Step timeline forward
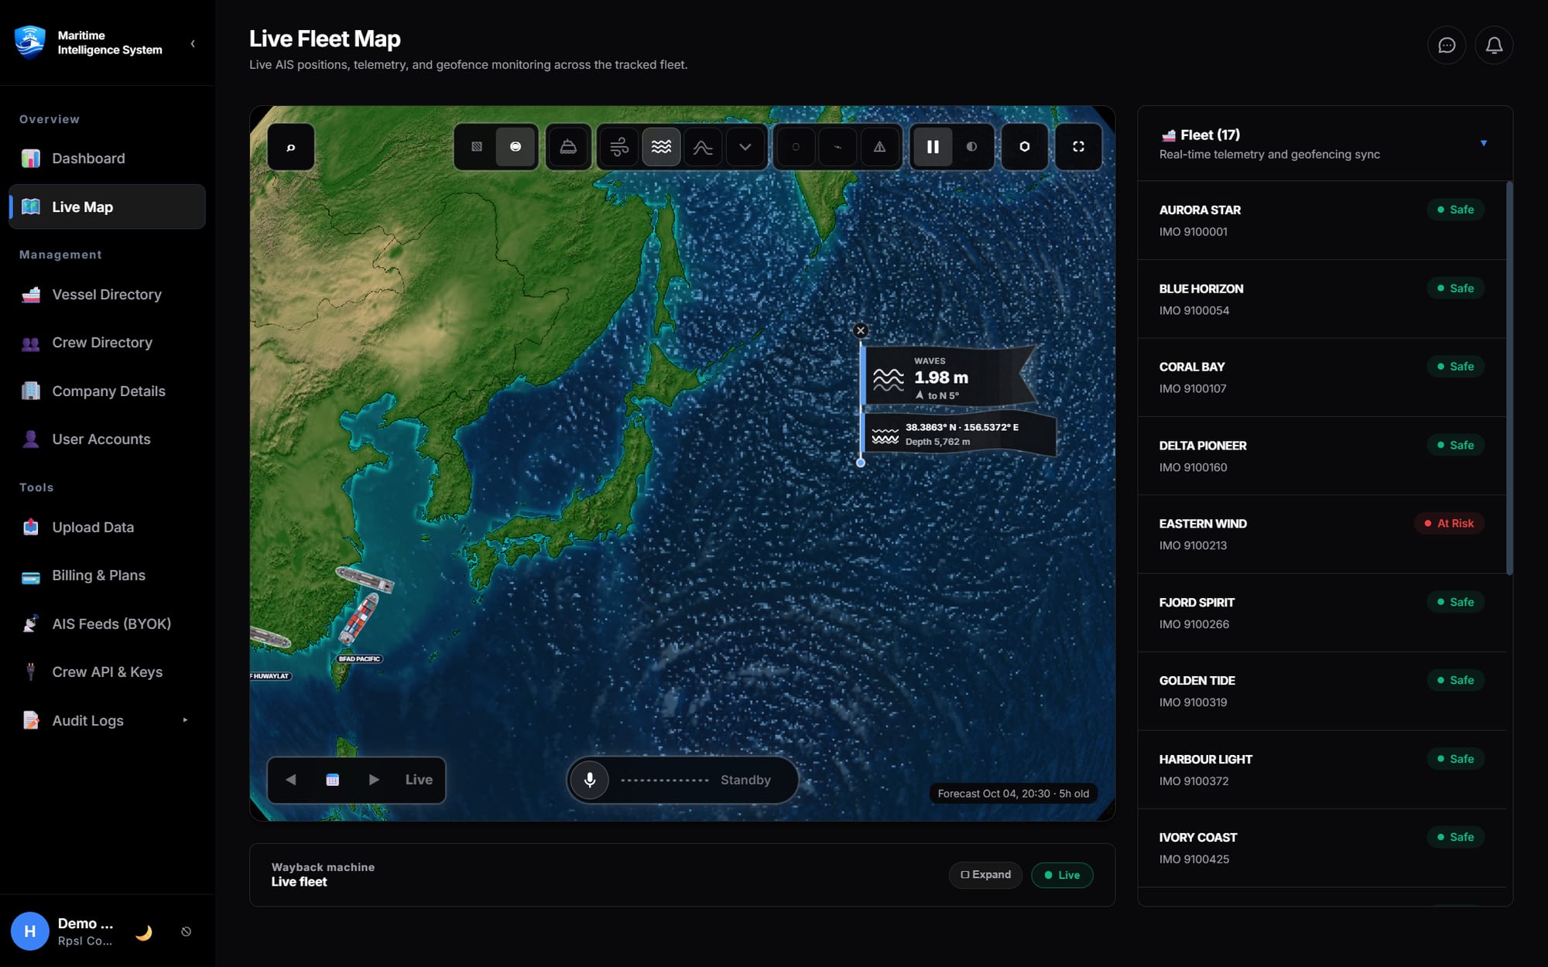Screen dimensions: 1548x967 tap(374, 780)
